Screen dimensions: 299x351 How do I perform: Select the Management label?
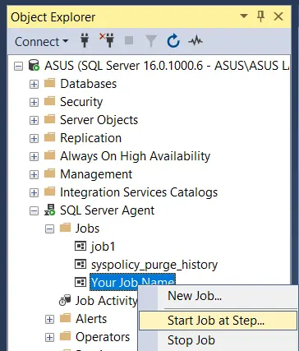[96, 174]
